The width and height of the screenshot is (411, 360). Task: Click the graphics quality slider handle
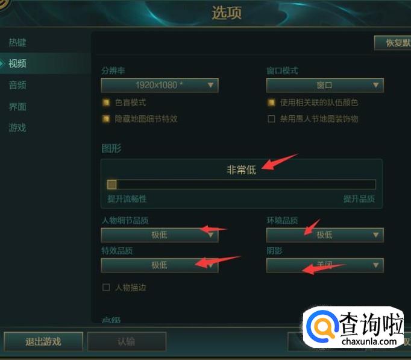pos(112,185)
